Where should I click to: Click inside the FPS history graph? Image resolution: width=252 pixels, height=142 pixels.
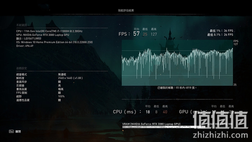177,63
